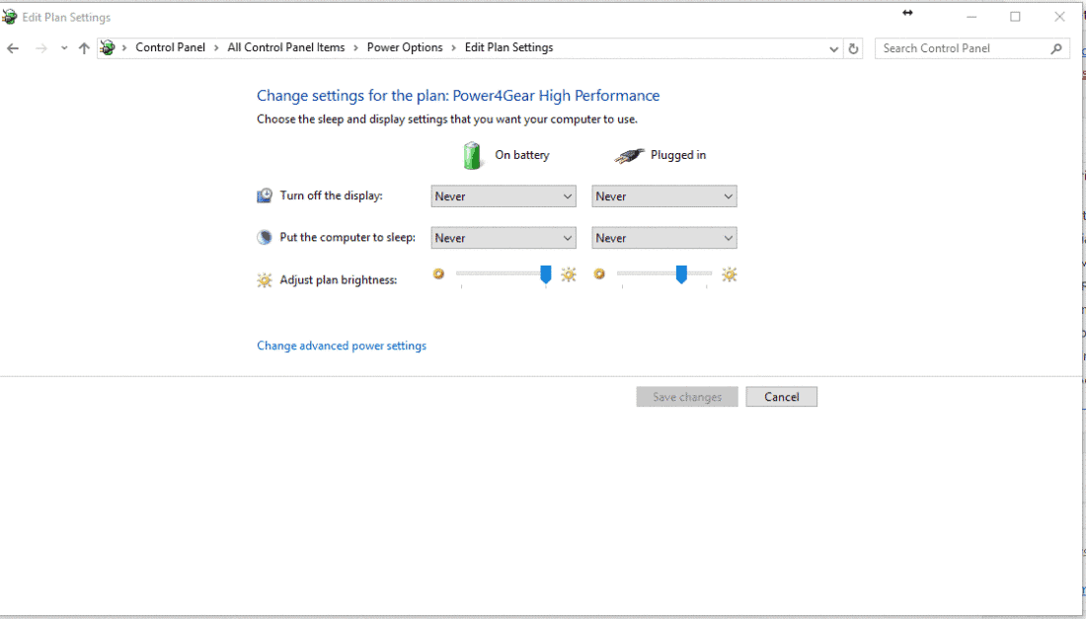Go up one level with the Up arrow

coord(84,48)
